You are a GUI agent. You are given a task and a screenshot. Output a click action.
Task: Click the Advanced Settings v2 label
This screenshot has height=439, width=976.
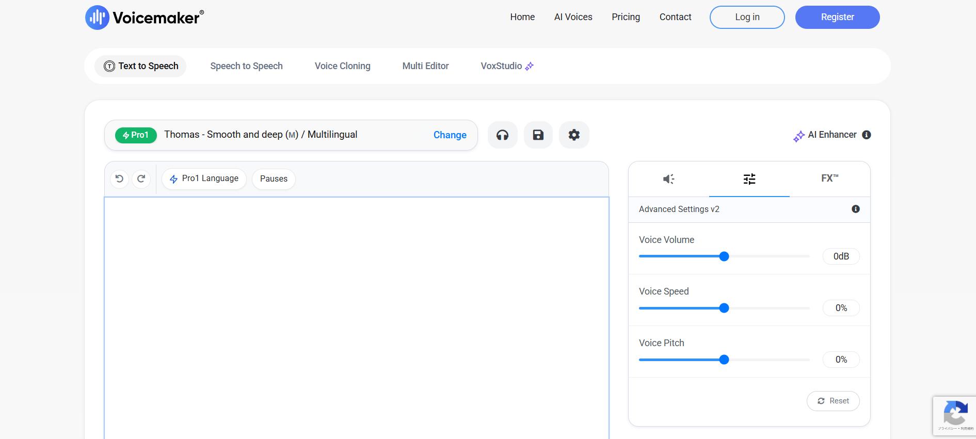679,209
